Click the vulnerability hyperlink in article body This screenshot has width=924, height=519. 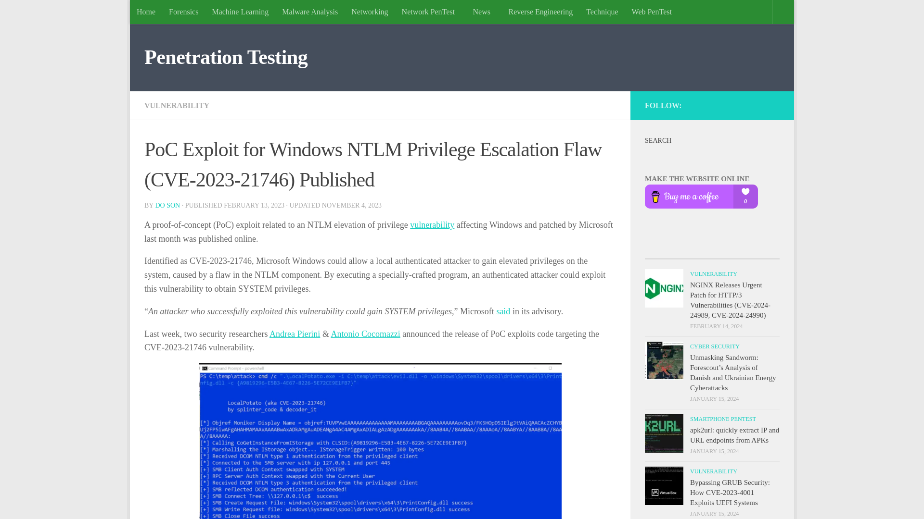click(x=432, y=224)
